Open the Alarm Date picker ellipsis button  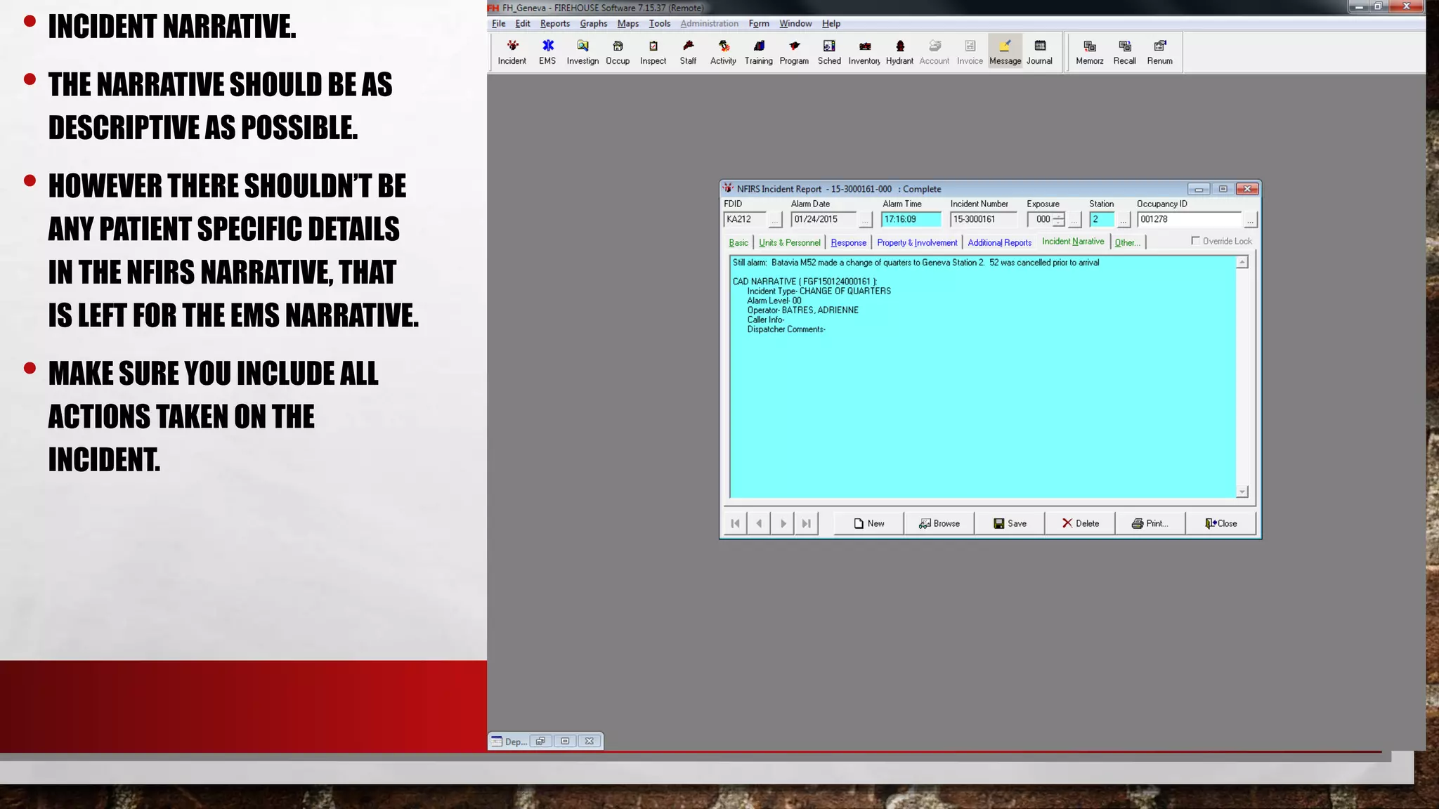(x=865, y=221)
